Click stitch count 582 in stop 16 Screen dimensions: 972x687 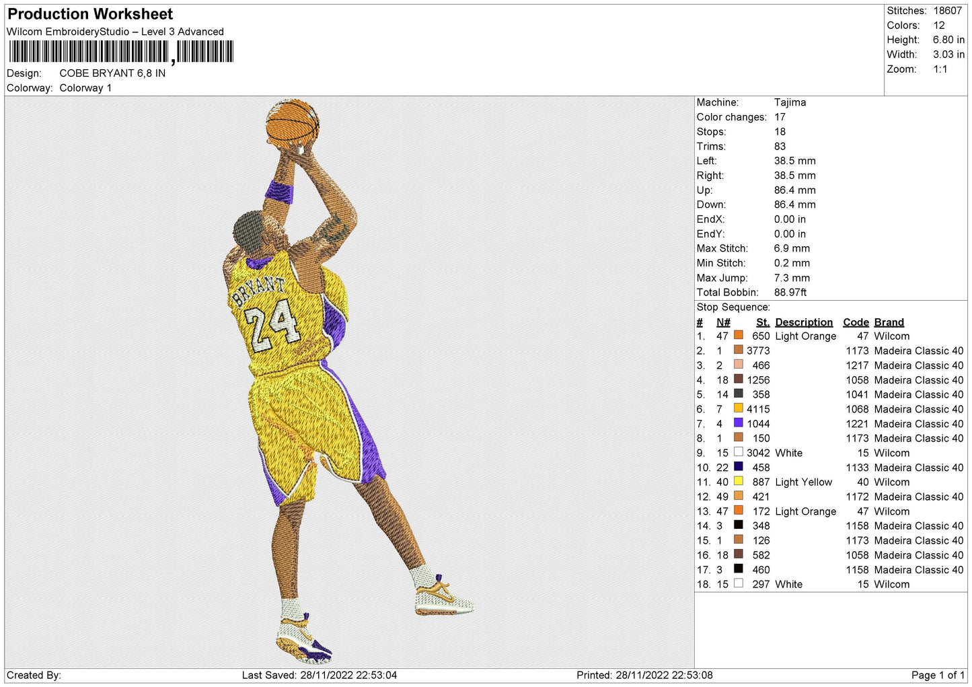tap(761, 555)
